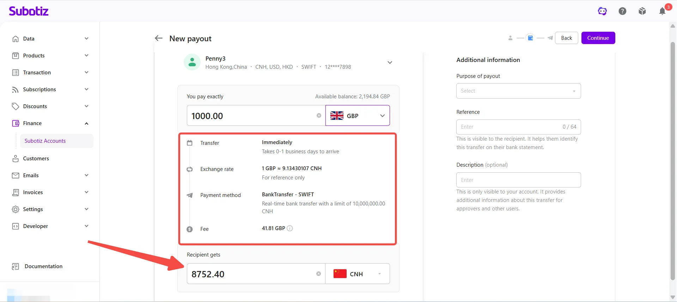The height and width of the screenshot is (302, 677).
Task: Click the Immediately transfer text
Action: tap(277, 142)
